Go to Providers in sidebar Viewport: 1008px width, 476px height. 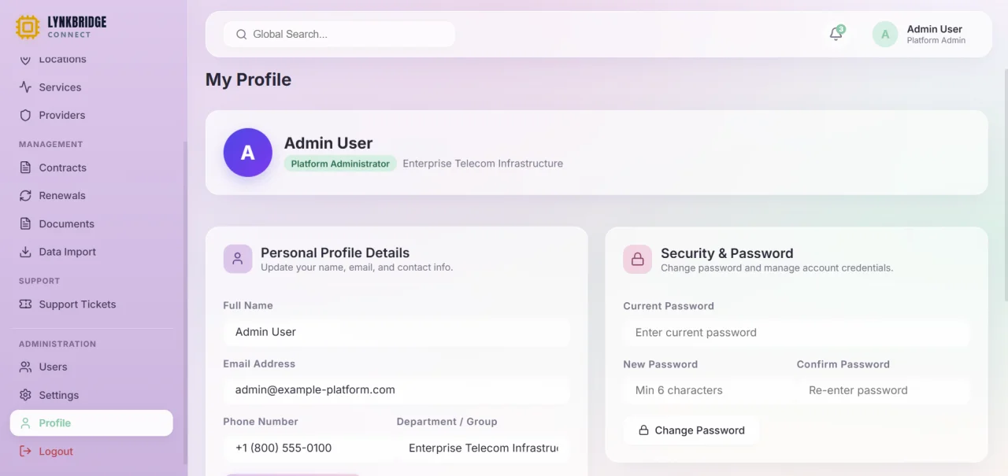tap(91, 115)
